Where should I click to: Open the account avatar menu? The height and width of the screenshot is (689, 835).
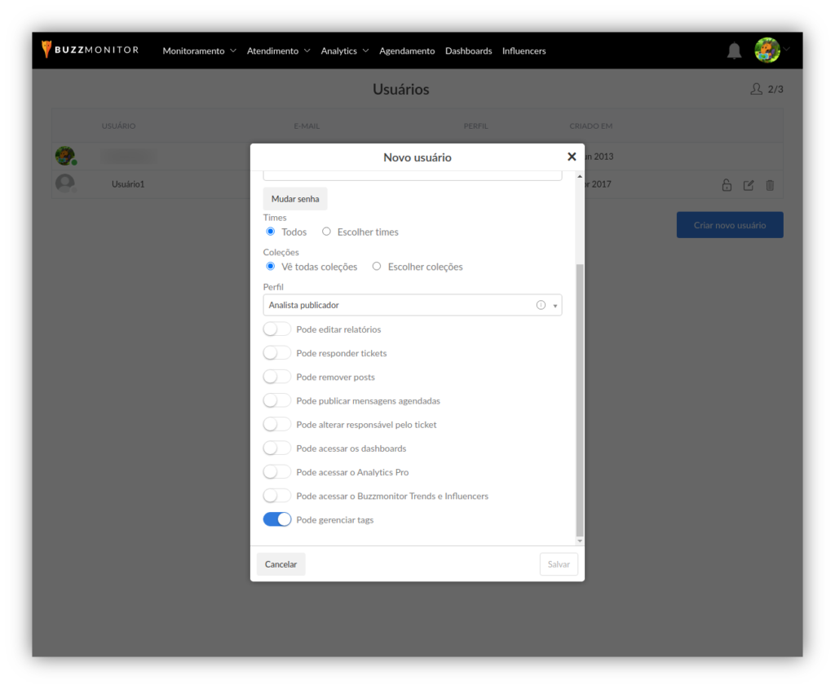click(767, 51)
